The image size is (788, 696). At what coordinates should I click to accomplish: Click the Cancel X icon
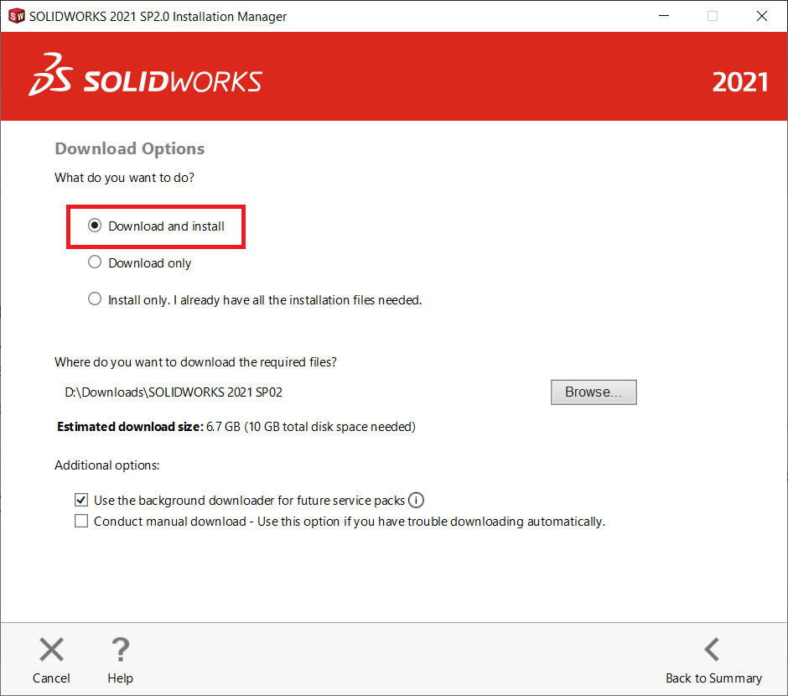pos(52,649)
